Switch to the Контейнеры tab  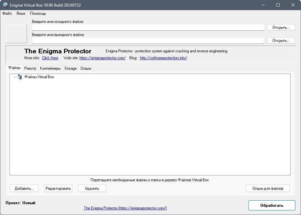(x=50, y=68)
